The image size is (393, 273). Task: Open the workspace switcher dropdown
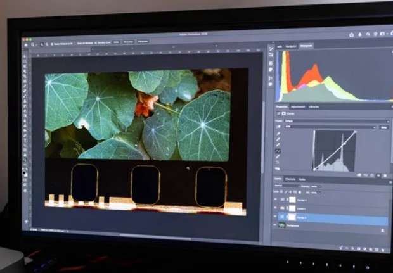(383, 34)
